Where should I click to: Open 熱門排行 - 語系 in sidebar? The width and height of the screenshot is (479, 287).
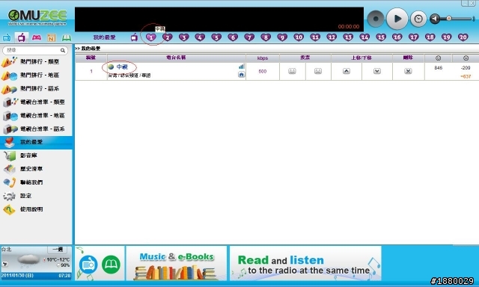click(36, 88)
